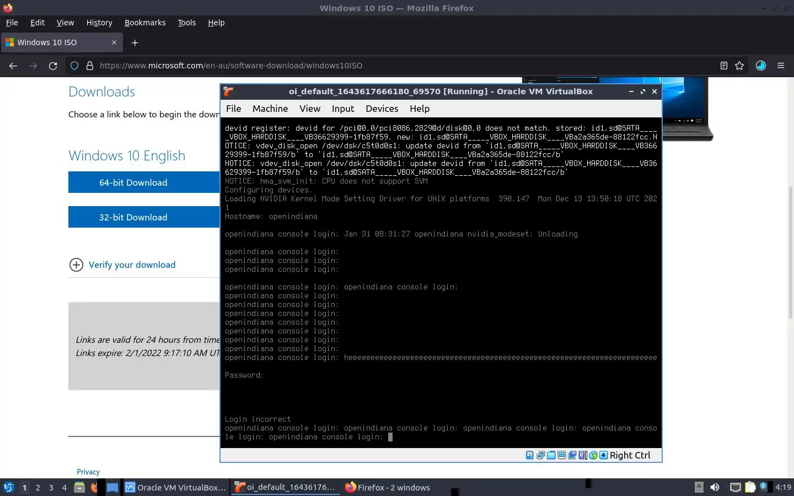Image resolution: width=794 pixels, height=496 pixels.
Task: Click the VirtualBox VM window title icon
Action: coord(228,91)
